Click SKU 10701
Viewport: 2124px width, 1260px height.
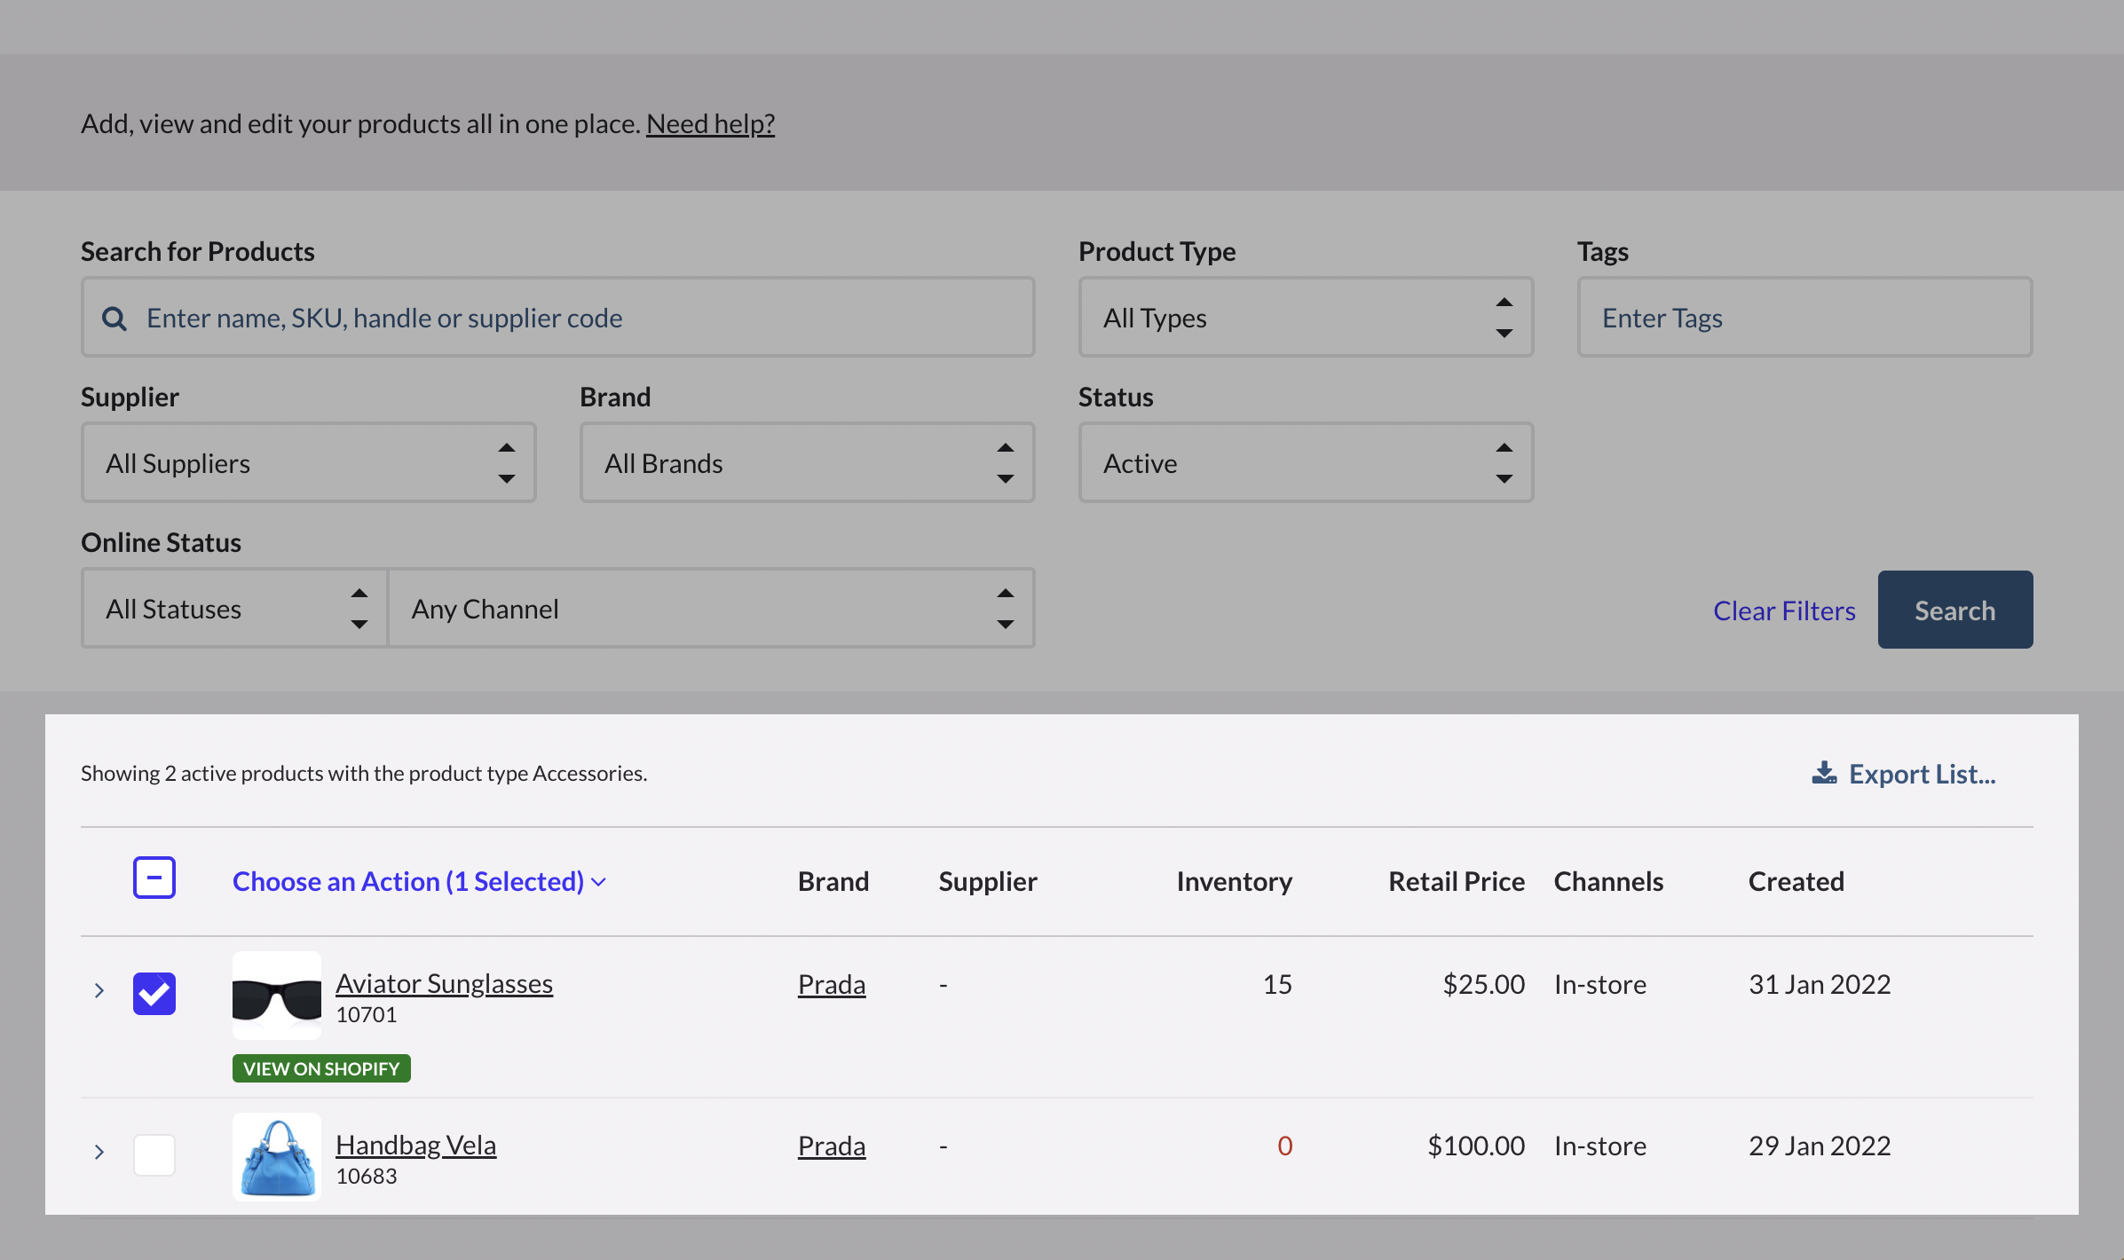point(367,1014)
